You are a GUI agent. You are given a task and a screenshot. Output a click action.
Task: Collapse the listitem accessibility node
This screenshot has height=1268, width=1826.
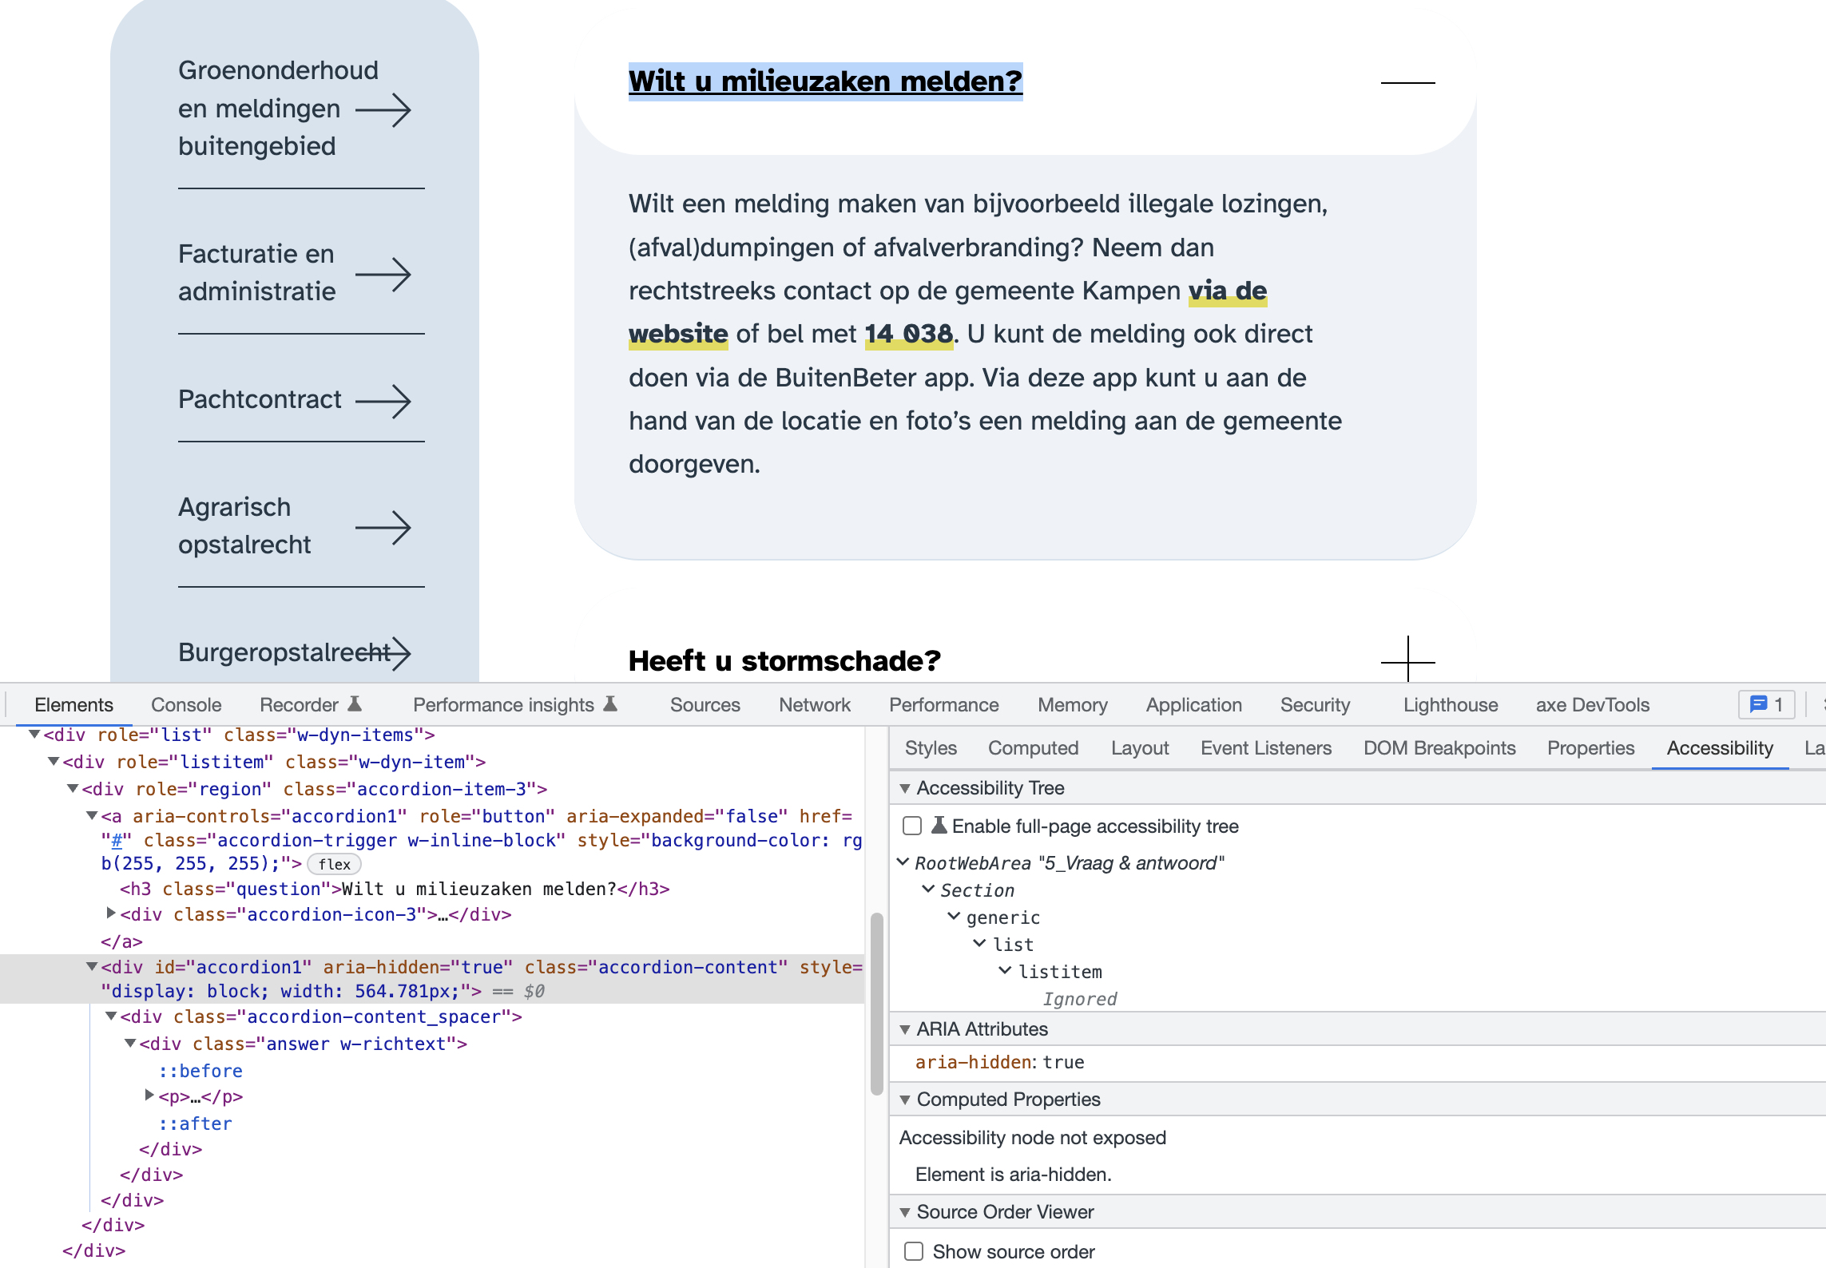click(x=1005, y=970)
